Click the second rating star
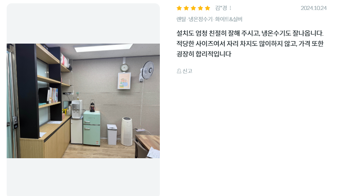The image size is (338, 196). click(186, 8)
